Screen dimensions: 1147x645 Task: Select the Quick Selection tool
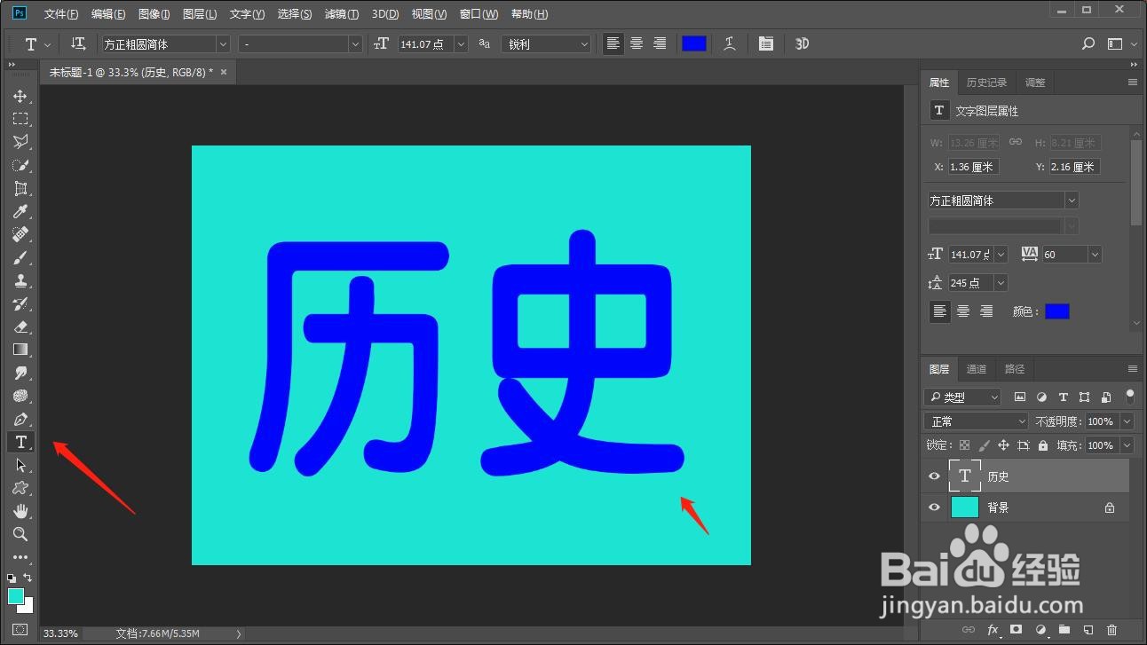coord(20,165)
